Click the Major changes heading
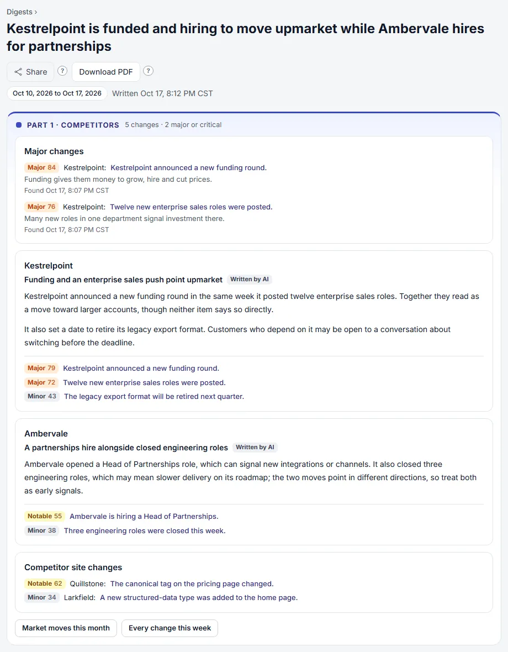The height and width of the screenshot is (652, 508). [54, 151]
